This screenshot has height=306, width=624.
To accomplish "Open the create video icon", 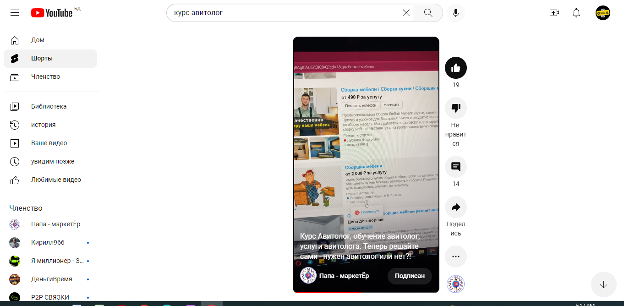I will tap(554, 13).
